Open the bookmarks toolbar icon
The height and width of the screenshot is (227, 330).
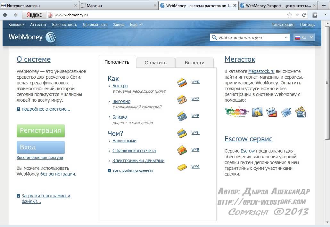(x=315, y=15)
